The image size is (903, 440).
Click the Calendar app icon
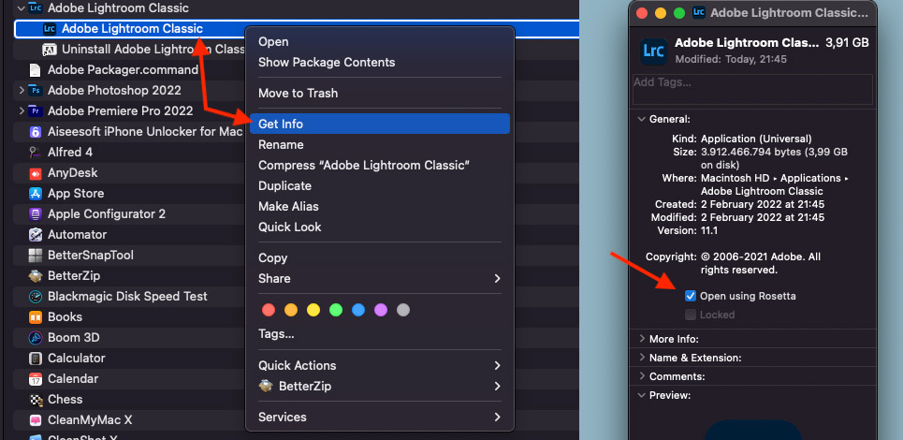(x=36, y=379)
